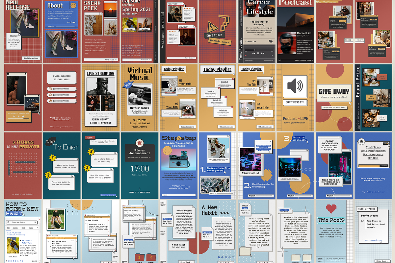Open the Tips & Tricks tab
This screenshot has height=263, width=395.
[367, 209]
